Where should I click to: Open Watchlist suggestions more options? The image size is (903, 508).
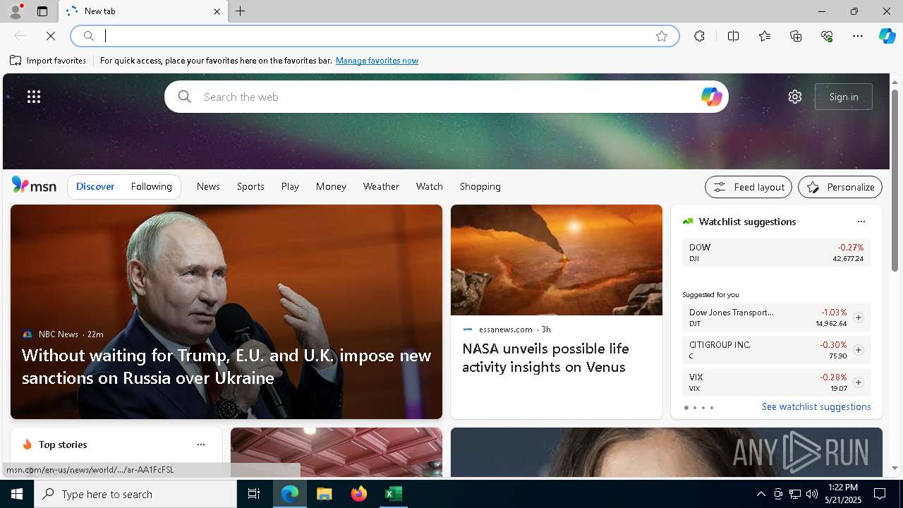click(x=861, y=222)
